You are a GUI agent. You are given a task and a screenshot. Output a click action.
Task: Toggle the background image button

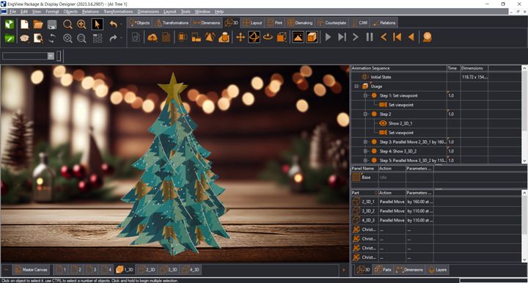point(298,37)
